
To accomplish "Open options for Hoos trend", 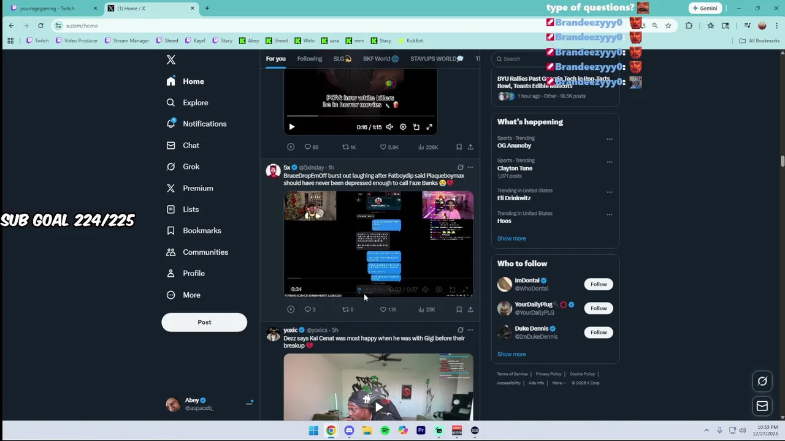I will pyautogui.click(x=610, y=214).
